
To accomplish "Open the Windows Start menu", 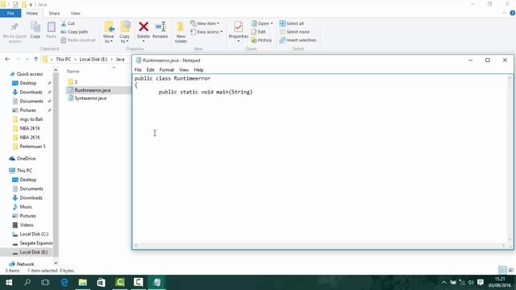I will pos(9,283).
